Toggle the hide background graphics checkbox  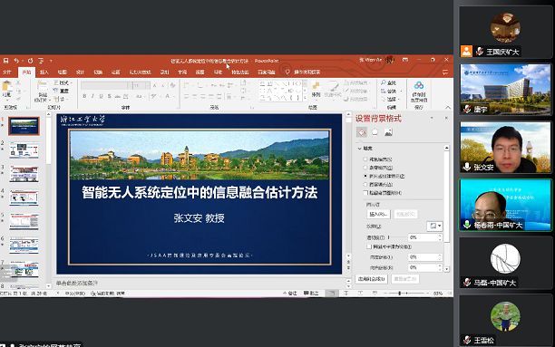click(365, 193)
